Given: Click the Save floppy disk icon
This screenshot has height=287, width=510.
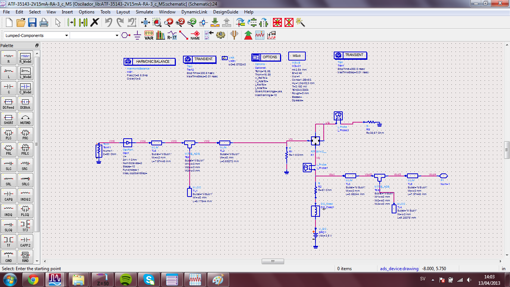Looking at the screenshot, I should pyautogui.click(x=32, y=22).
